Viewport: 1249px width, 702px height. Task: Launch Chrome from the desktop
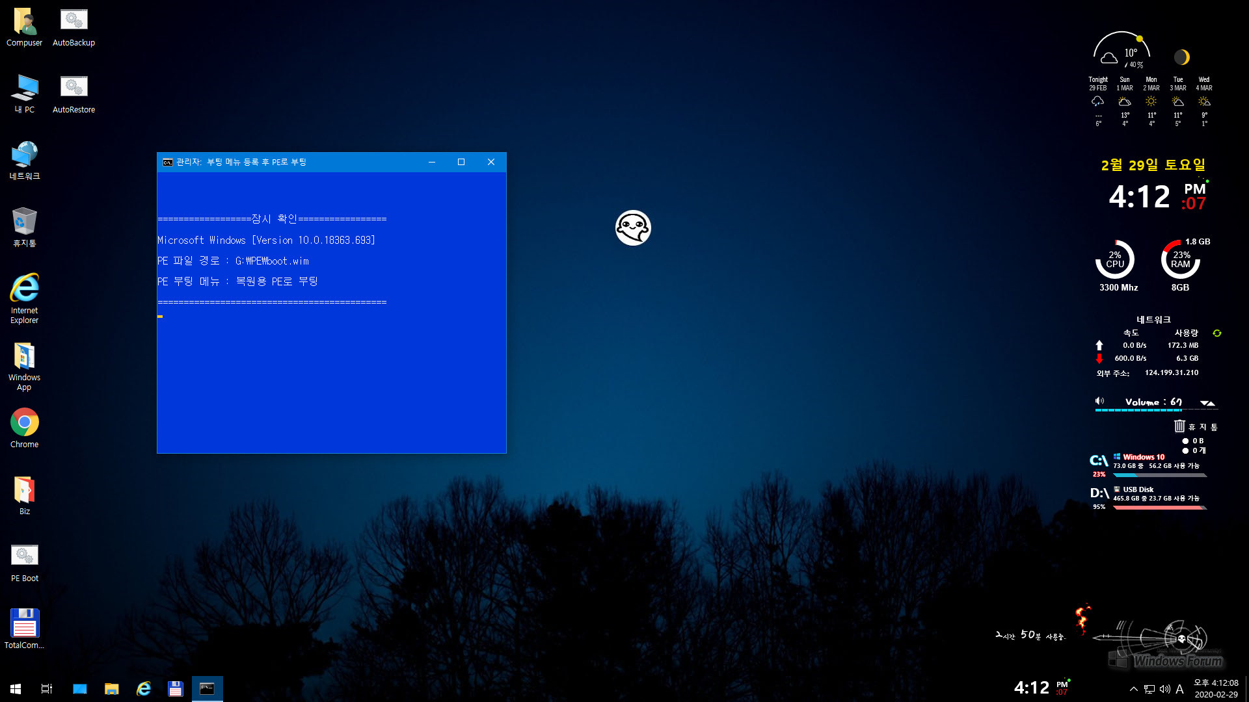pos(25,428)
